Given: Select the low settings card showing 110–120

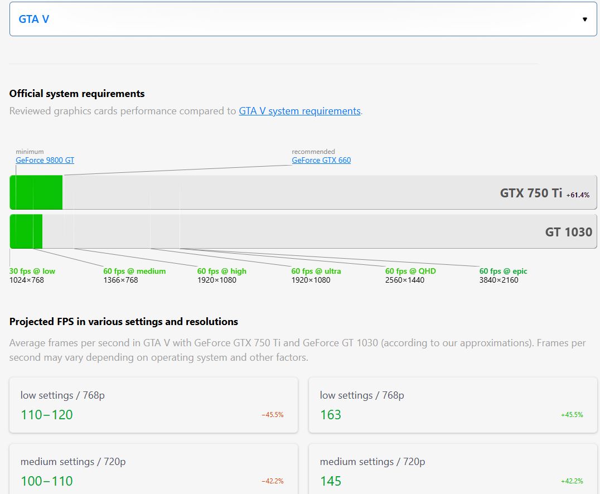Looking at the screenshot, I should [153, 405].
